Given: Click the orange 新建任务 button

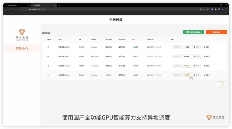Looking at the screenshot, I should point(216,32).
